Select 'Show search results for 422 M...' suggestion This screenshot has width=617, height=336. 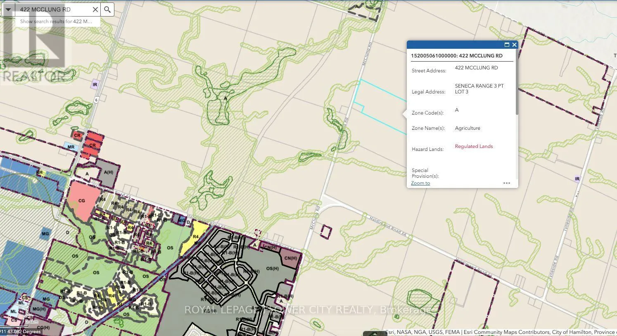click(57, 21)
